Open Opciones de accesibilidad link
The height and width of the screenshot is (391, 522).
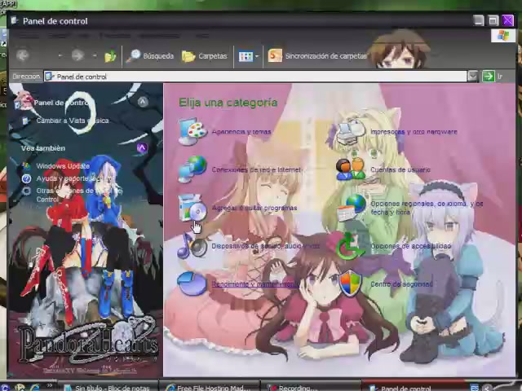411,246
